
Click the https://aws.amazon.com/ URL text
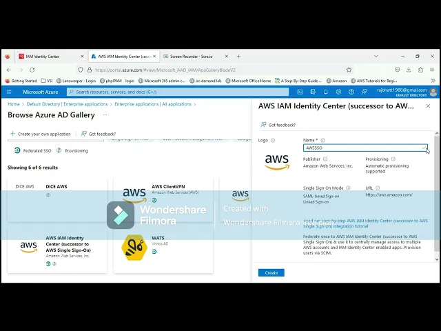click(389, 194)
